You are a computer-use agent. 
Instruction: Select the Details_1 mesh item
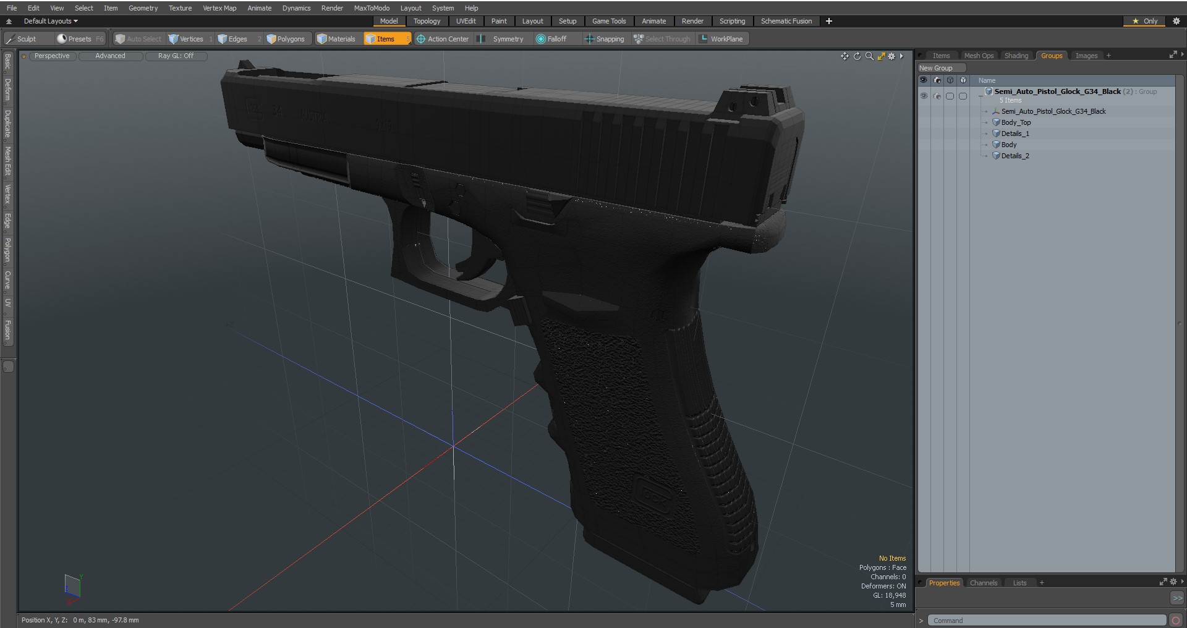pyautogui.click(x=1015, y=134)
